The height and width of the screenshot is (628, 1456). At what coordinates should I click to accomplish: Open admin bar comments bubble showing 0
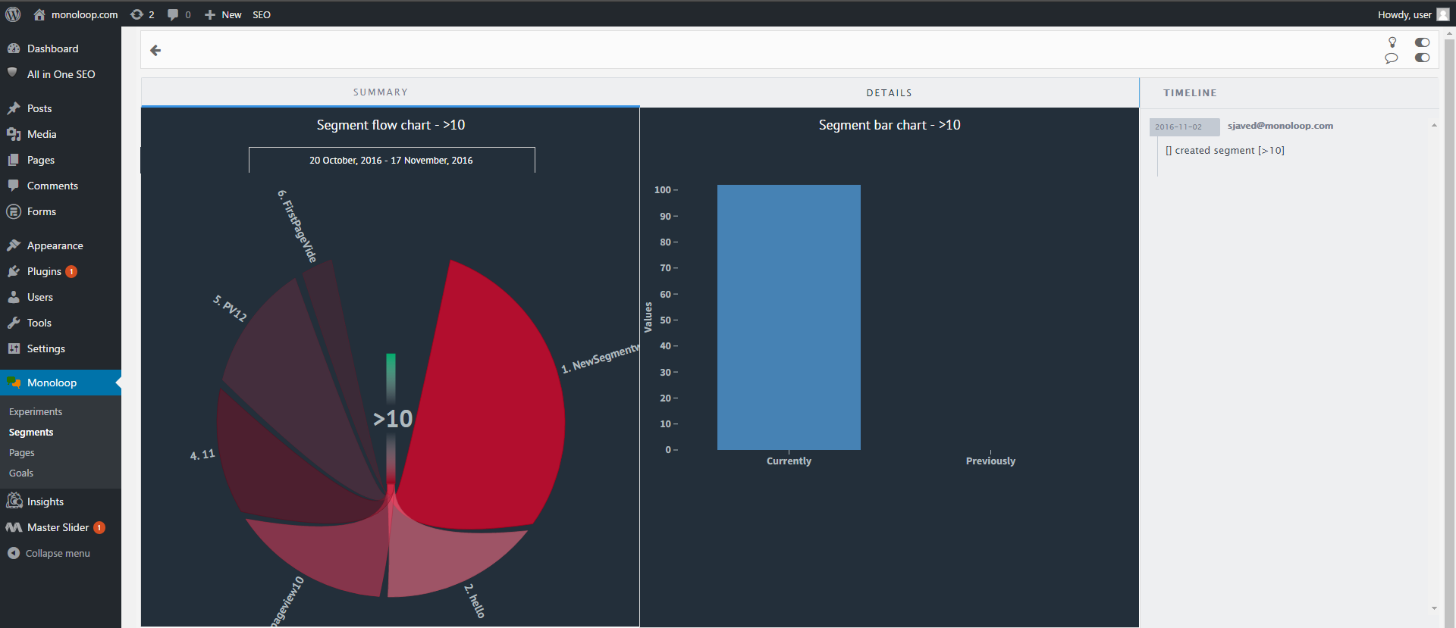pyautogui.click(x=179, y=14)
